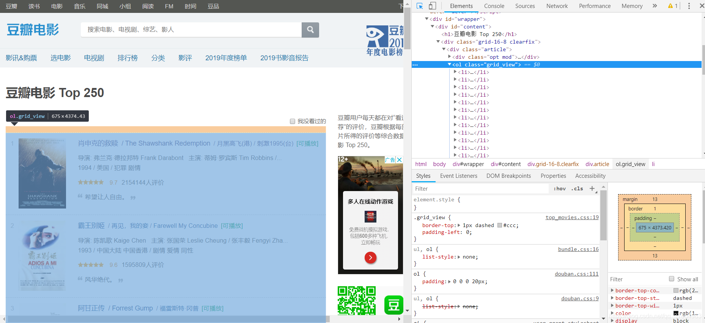
Task: Click 选电影 in movie navigation
Action: (61, 58)
